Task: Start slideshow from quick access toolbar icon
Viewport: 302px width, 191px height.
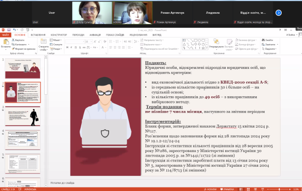Action: (x=28, y=30)
